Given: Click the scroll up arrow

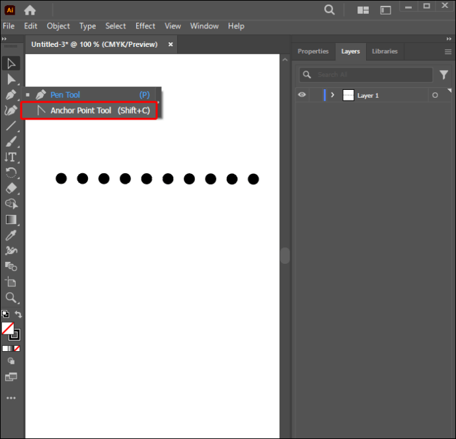Looking at the screenshot, I should 285,60.
